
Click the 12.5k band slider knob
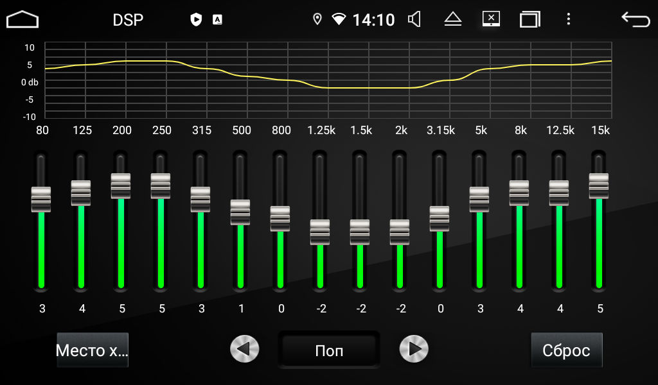click(559, 193)
